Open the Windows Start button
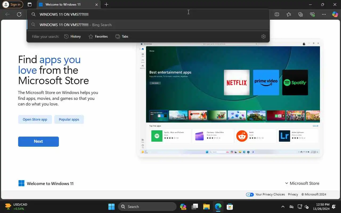 [x=111, y=207]
